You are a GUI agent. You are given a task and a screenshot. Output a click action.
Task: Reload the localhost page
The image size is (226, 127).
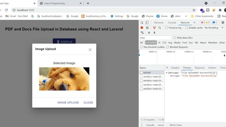pyautogui.click(x=6, y=10)
